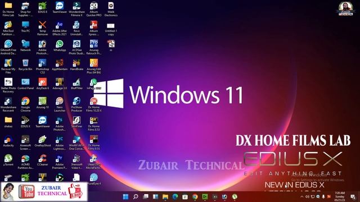Viewport: 360px width, 202px height.
Task: Open the Album Xpress shortcut
Action: click(x=94, y=29)
